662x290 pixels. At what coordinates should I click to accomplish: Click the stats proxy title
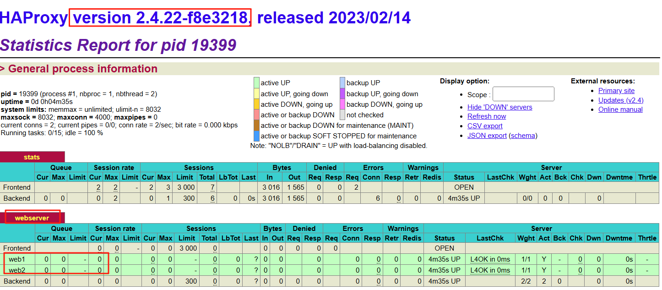tap(32, 157)
